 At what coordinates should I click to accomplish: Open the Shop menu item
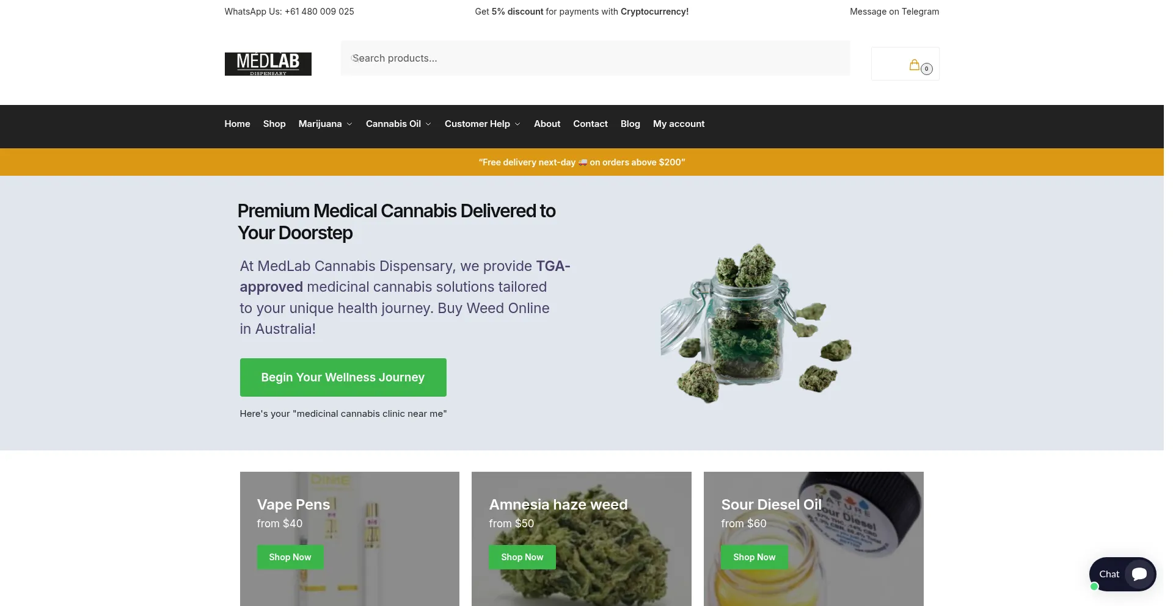274,124
